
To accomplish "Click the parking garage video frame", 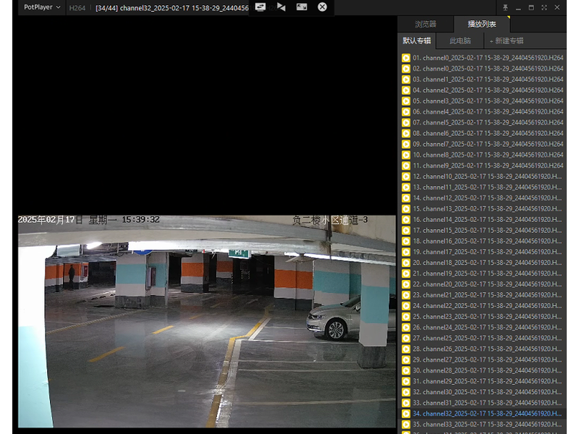I will pyautogui.click(x=207, y=321).
